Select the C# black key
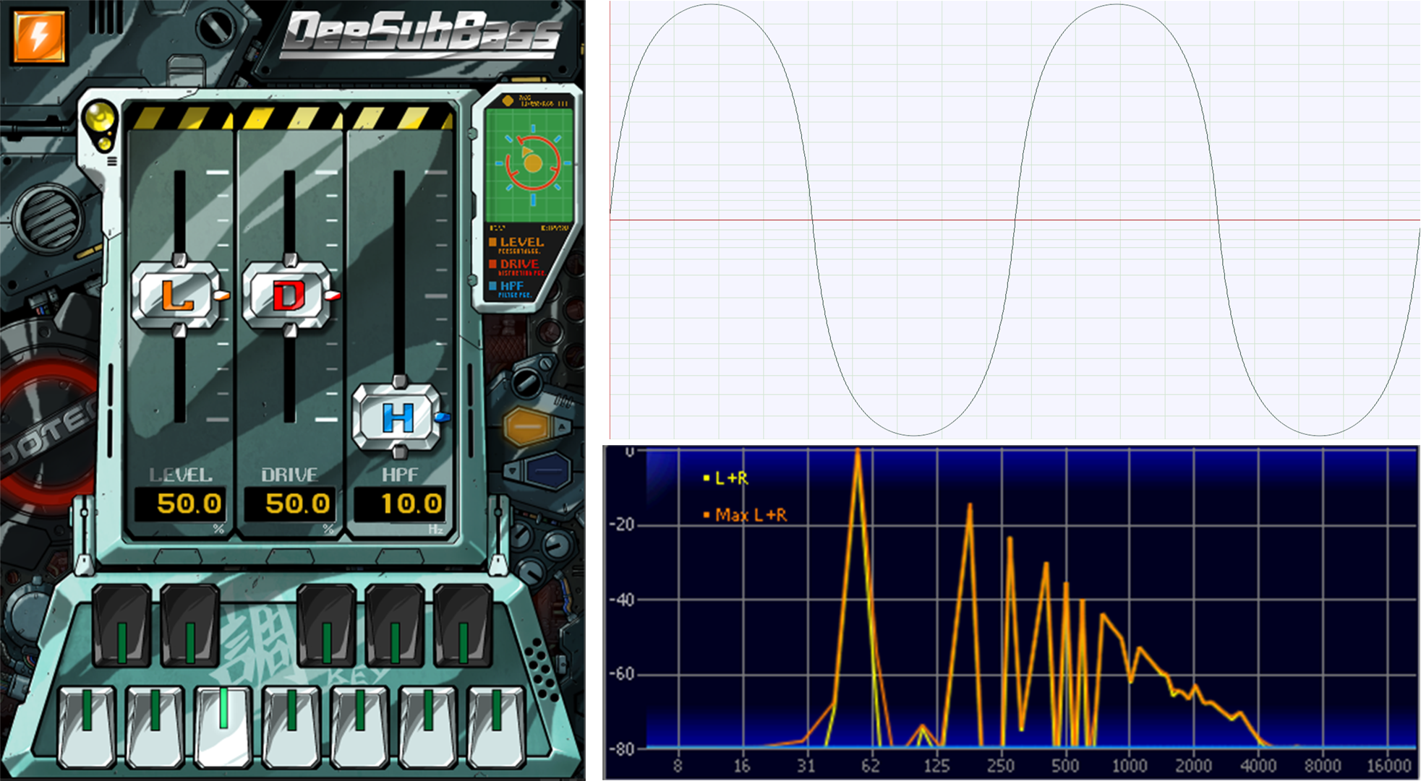 coord(121,626)
